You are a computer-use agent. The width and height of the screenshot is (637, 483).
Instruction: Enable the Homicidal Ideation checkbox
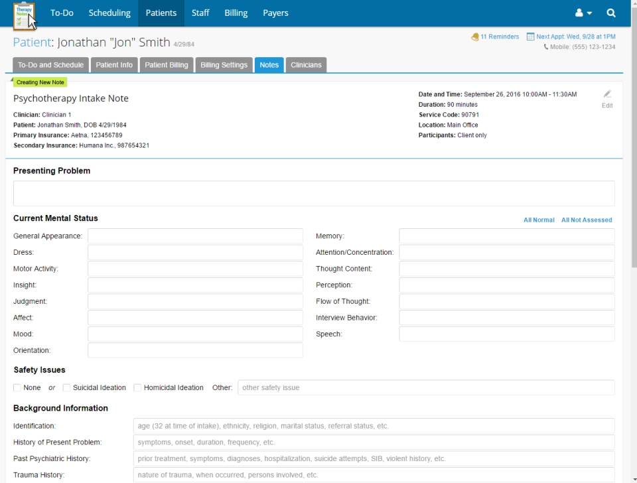(x=137, y=387)
